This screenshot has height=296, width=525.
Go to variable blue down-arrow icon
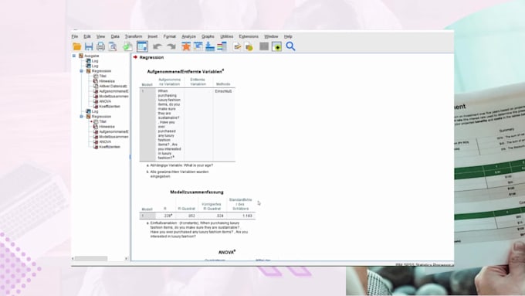tap(210, 46)
